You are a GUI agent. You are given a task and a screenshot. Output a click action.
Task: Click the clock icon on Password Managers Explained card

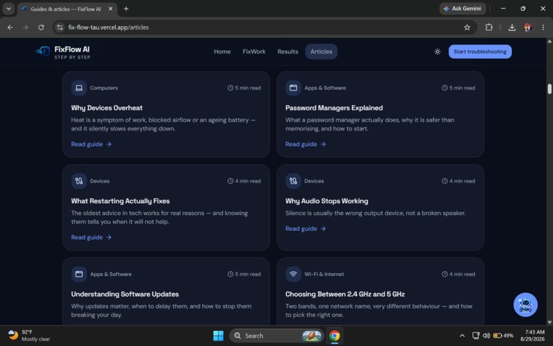445,88
